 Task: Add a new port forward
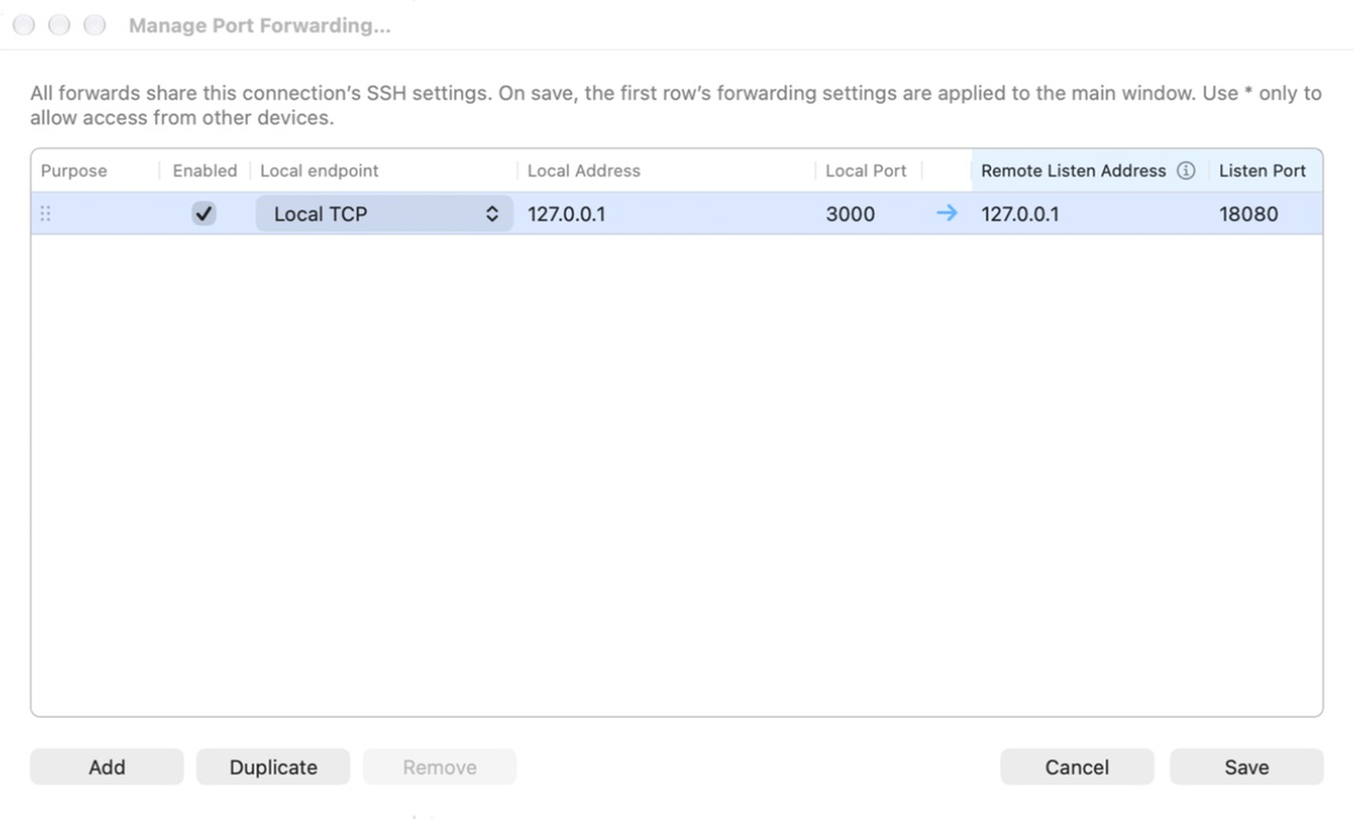tap(107, 767)
